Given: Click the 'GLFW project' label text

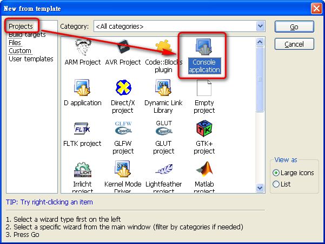Looking at the screenshot, I should tap(123, 147).
